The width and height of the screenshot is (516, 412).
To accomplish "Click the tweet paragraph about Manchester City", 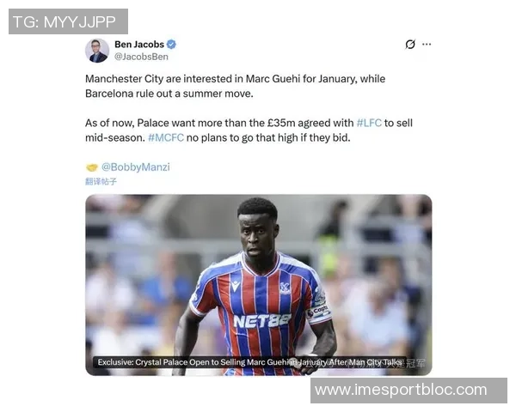I will coord(235,86).
